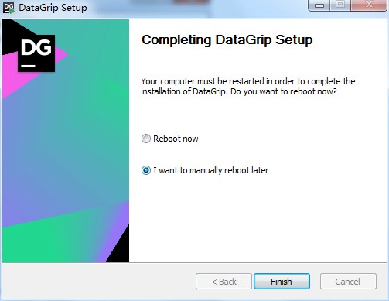
Task: Minimize the DataGrip Setup window
Action: coord(319,5)
